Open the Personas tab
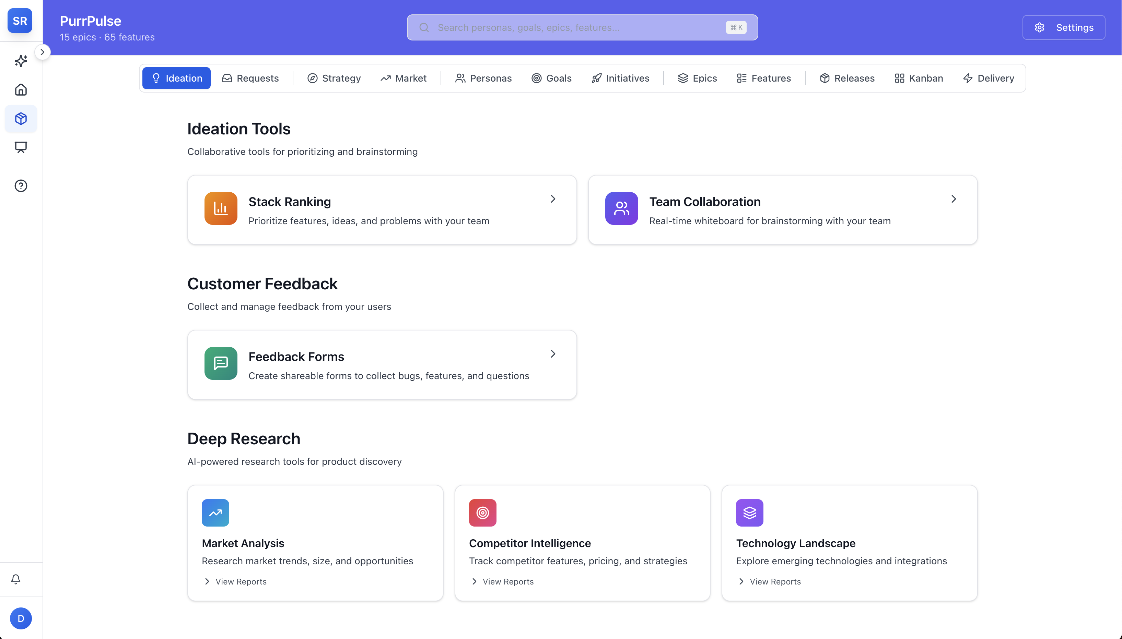Screen dimensions: 1122x639 click(x=483, y=78)
